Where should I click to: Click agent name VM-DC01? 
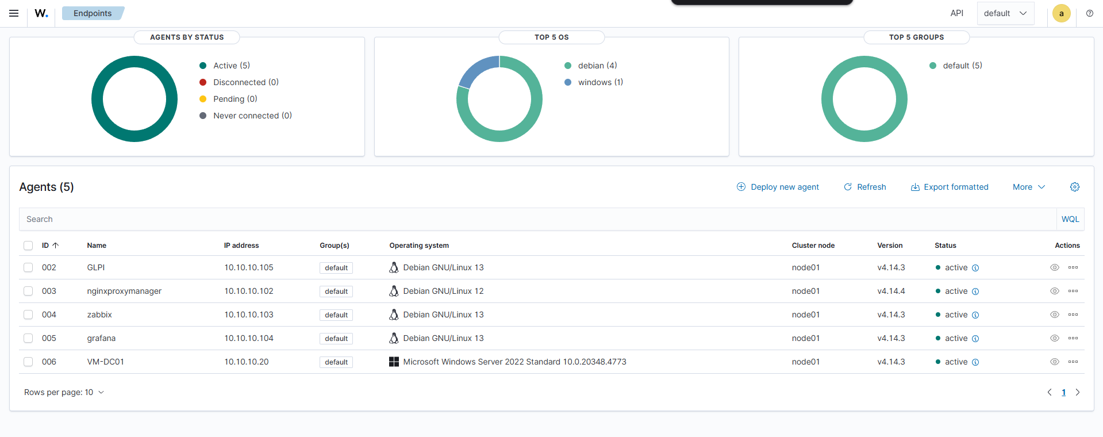(106, 362)
